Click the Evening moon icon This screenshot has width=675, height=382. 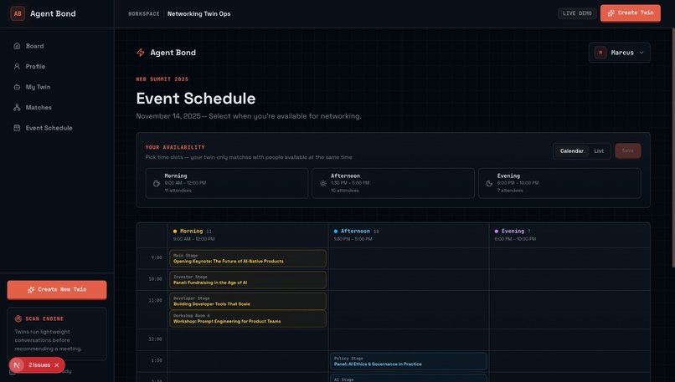(x=489, y=184)
